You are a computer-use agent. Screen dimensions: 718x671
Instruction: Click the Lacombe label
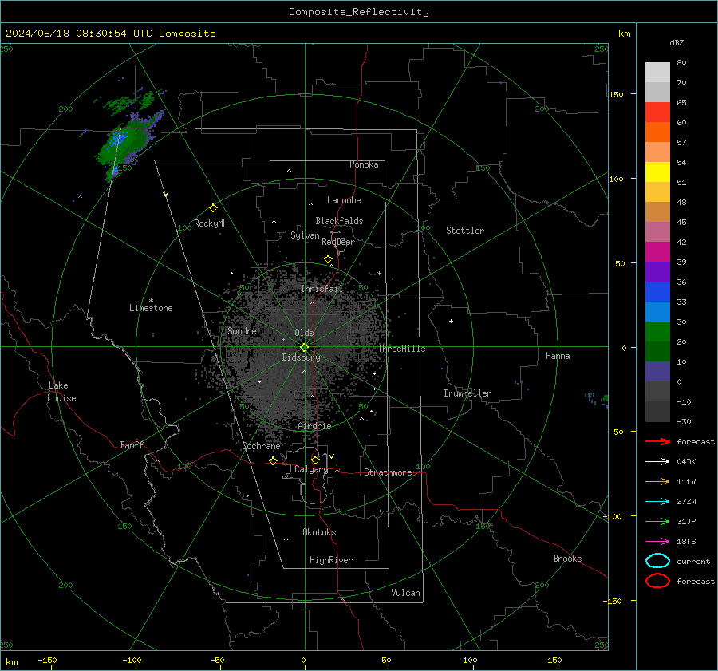pyautogui.click(x=344, y=200)
